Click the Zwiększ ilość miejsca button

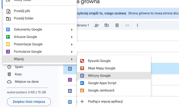point(29,102)
